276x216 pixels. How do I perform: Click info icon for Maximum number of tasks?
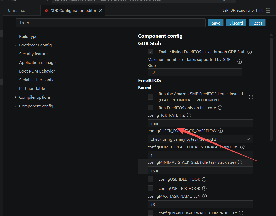pos(239,62)
